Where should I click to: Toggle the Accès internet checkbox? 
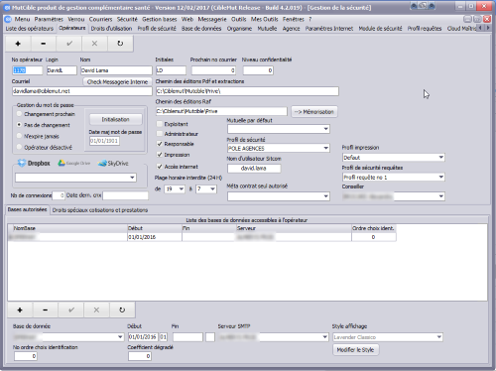coord(160,167)
